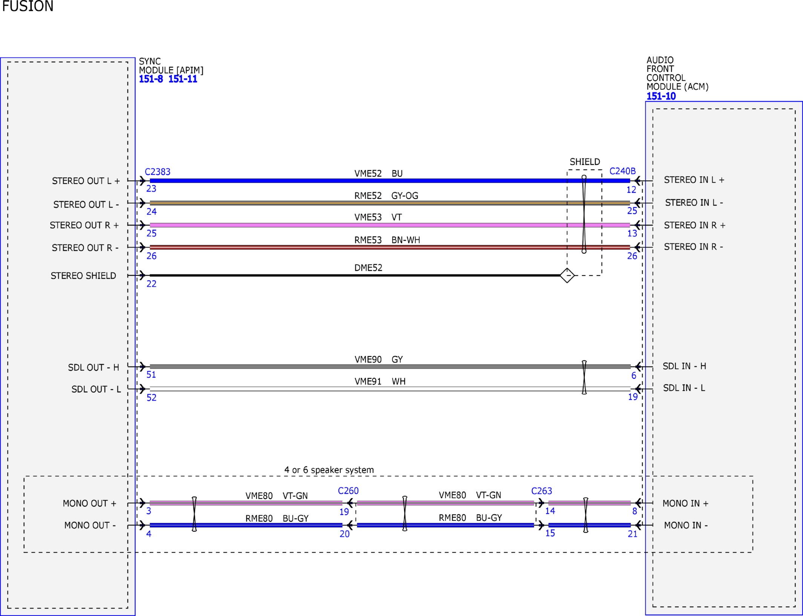Click pin 12 at STEREO IN L +
Screen dimensions: 803x616
pyautogui.click(x=631, y=190)
